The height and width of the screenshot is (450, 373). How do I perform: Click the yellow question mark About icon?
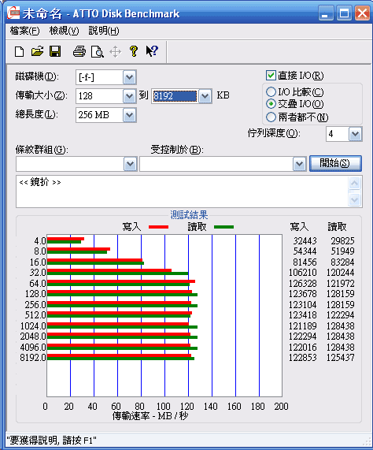tap(134, 51)
